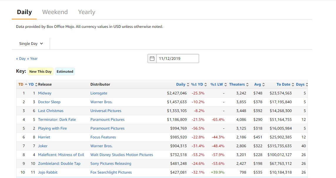Sort table by Days column
Image resolution: width=336 pixels, height=178 pixels.
click(300, 84)
